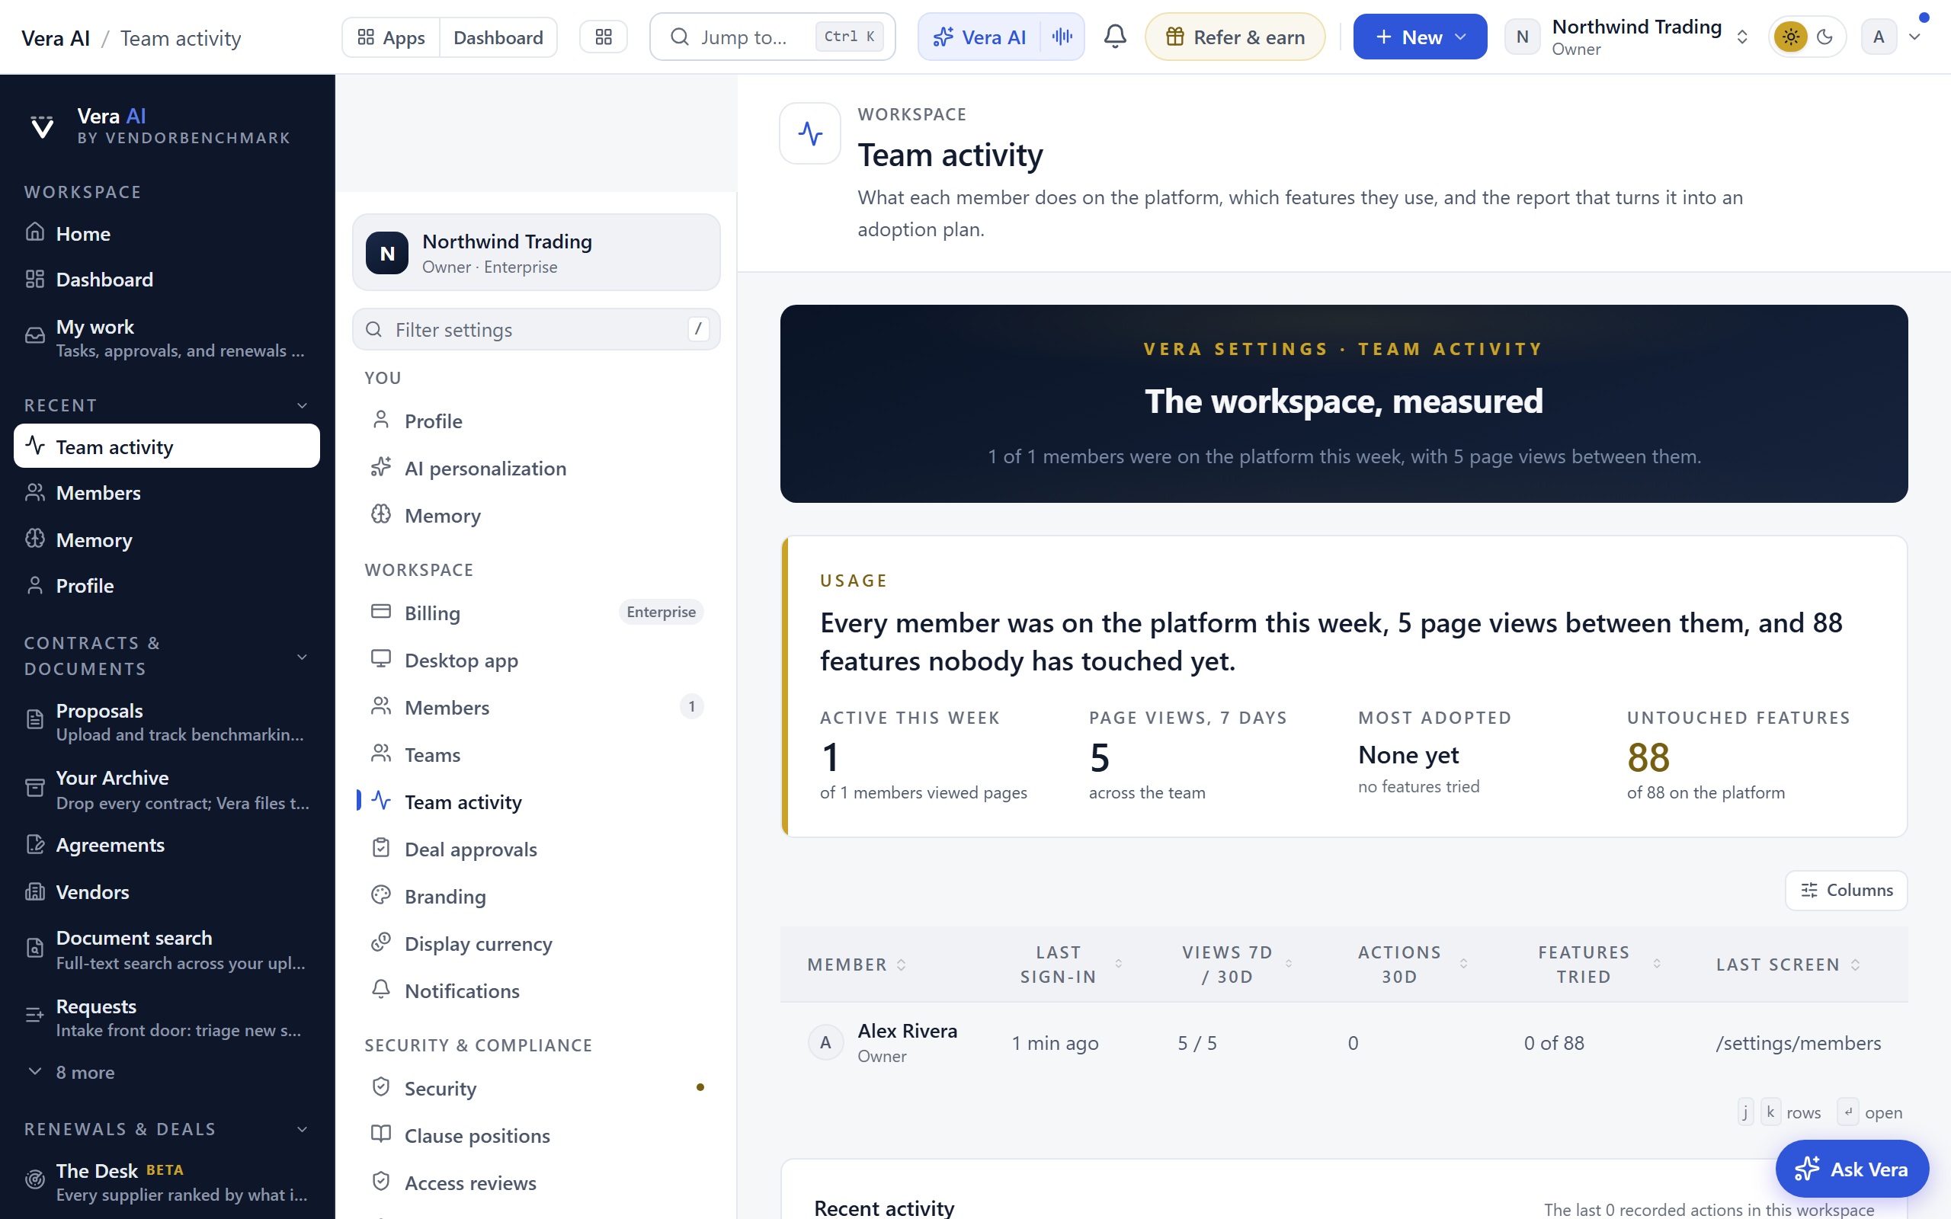Image resolution: width=1951 pixels, height=1219 pixels.
Task: Open the Apps menu
Action: pyautogui.click(x=391, y=37)
